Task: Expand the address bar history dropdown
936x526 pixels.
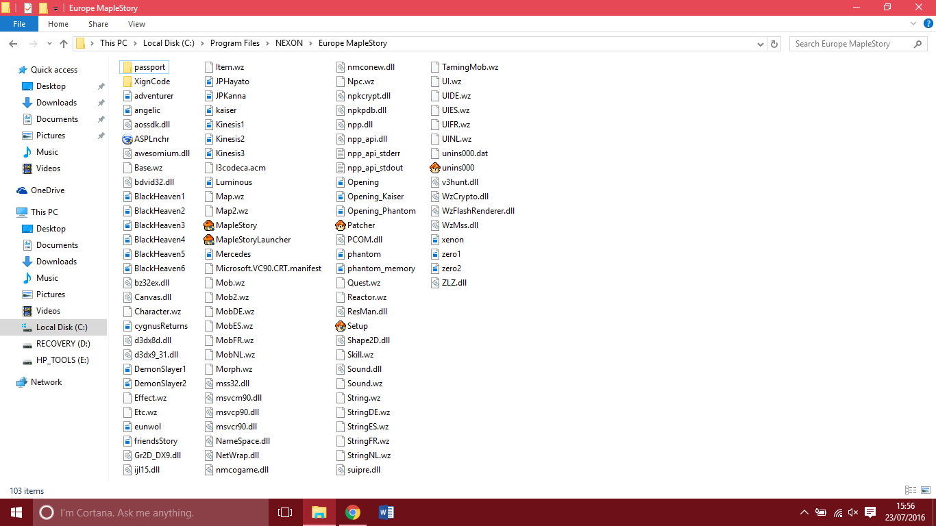Action: (760, 44)
